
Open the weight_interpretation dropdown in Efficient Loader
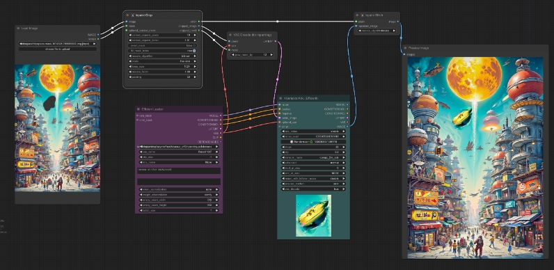tap(178, 195)
